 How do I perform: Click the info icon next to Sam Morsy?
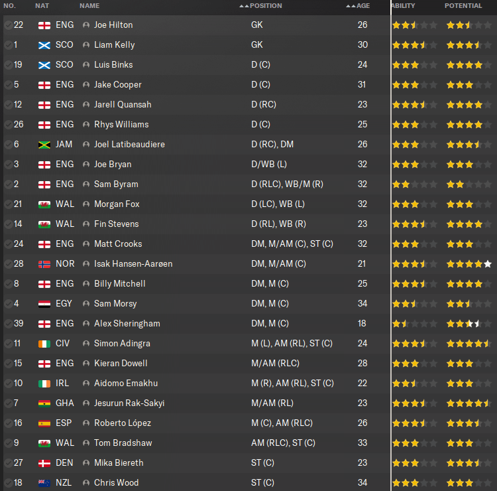tap(86, 304)
